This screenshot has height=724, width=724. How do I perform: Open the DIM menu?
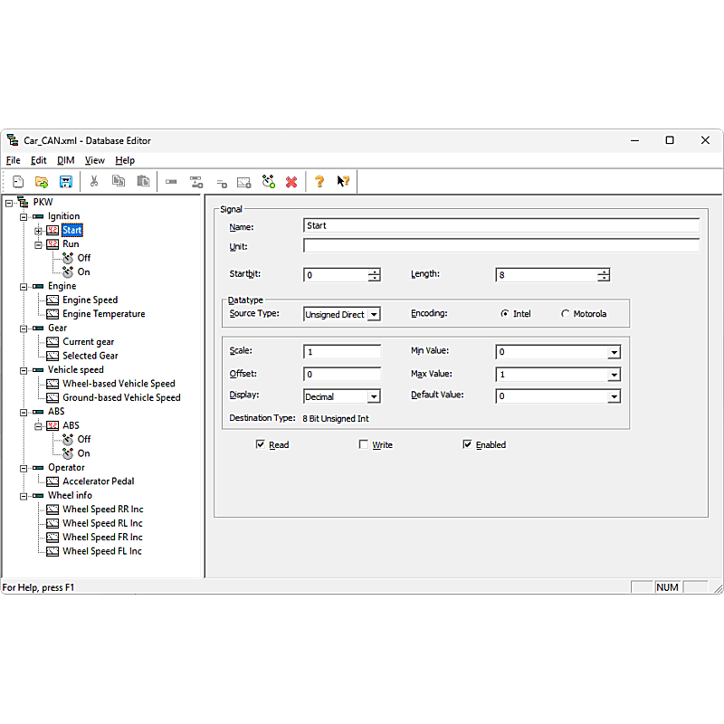point(64,160)
